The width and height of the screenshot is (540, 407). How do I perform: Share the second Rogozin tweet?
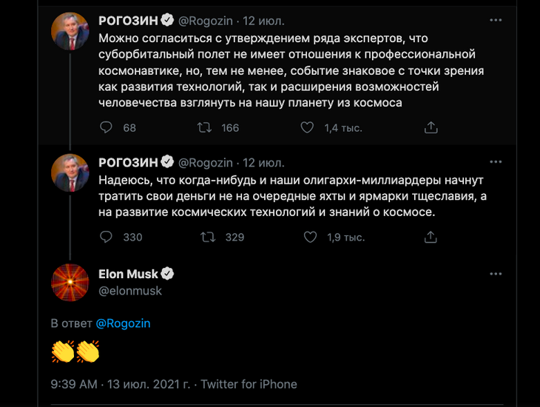pyautogui.click(x=431, y=237)
